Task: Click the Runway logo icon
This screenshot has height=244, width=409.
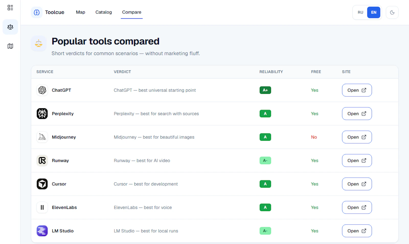Action: click(x=42, y=160)
